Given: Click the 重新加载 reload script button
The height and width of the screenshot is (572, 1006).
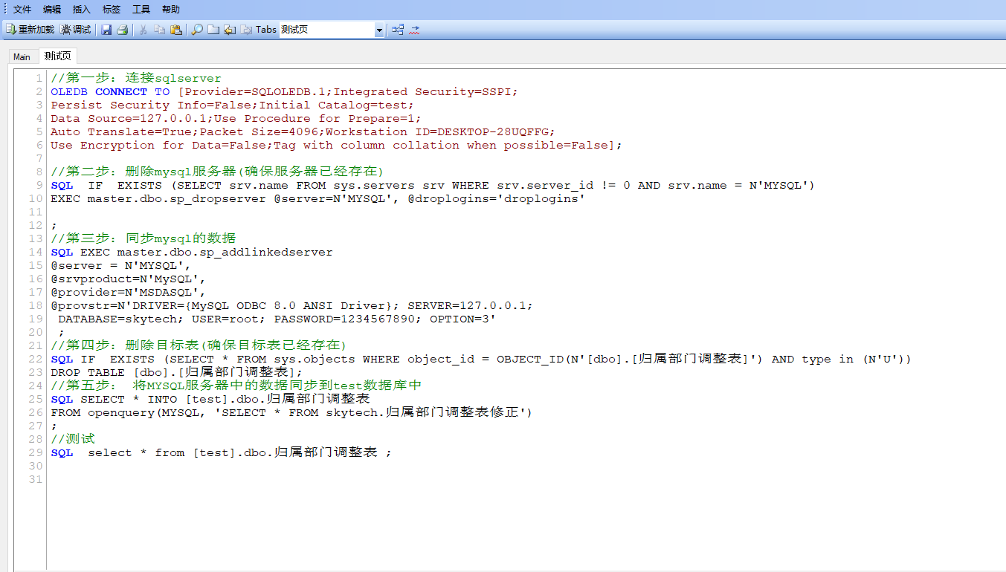Looking at the screenshot, I should click(x=30, y=30).
